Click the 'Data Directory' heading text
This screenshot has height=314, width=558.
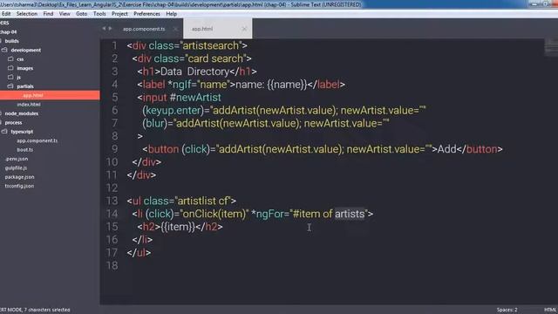pos(194,72)
